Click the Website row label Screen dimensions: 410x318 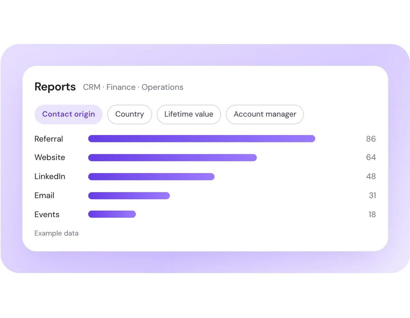point(50,157)
